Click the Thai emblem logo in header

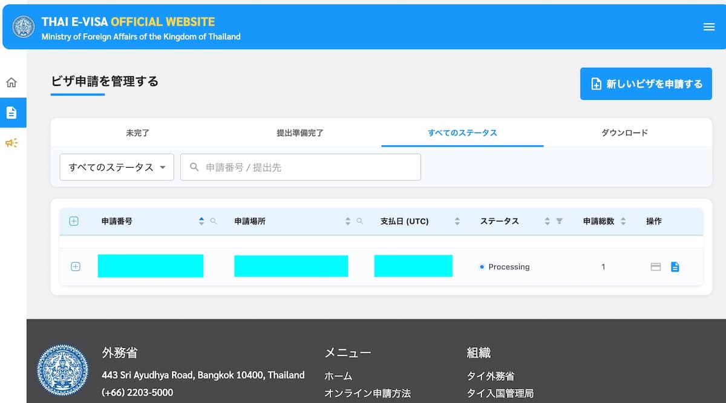point(24,27)
